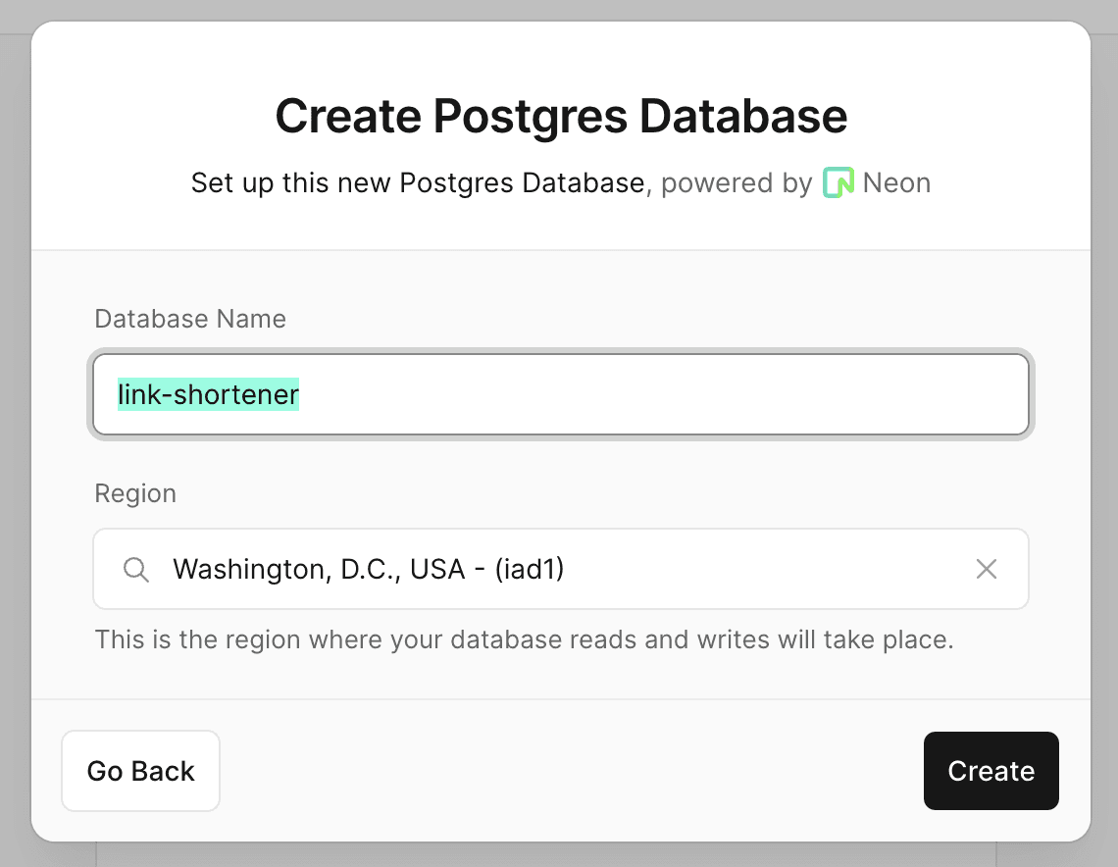
Task: Click the region helper text below Region field
Action: point(524,640)
